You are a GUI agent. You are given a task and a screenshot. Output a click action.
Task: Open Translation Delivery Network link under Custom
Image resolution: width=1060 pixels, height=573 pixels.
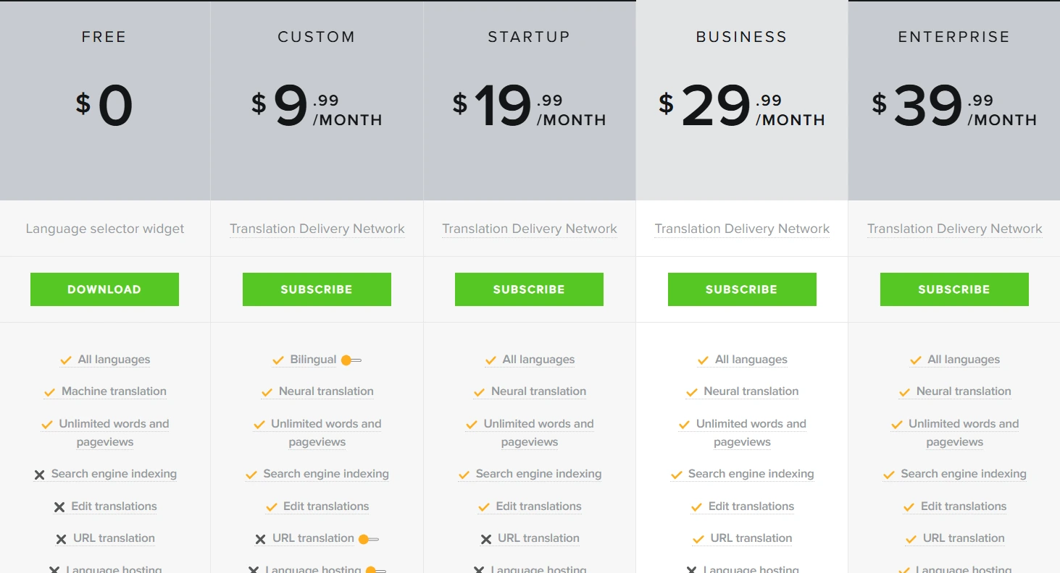(x=317, y=229)
